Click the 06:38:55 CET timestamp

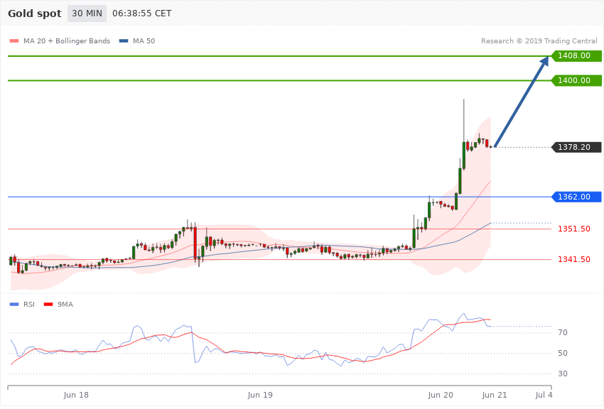point(141,13)
